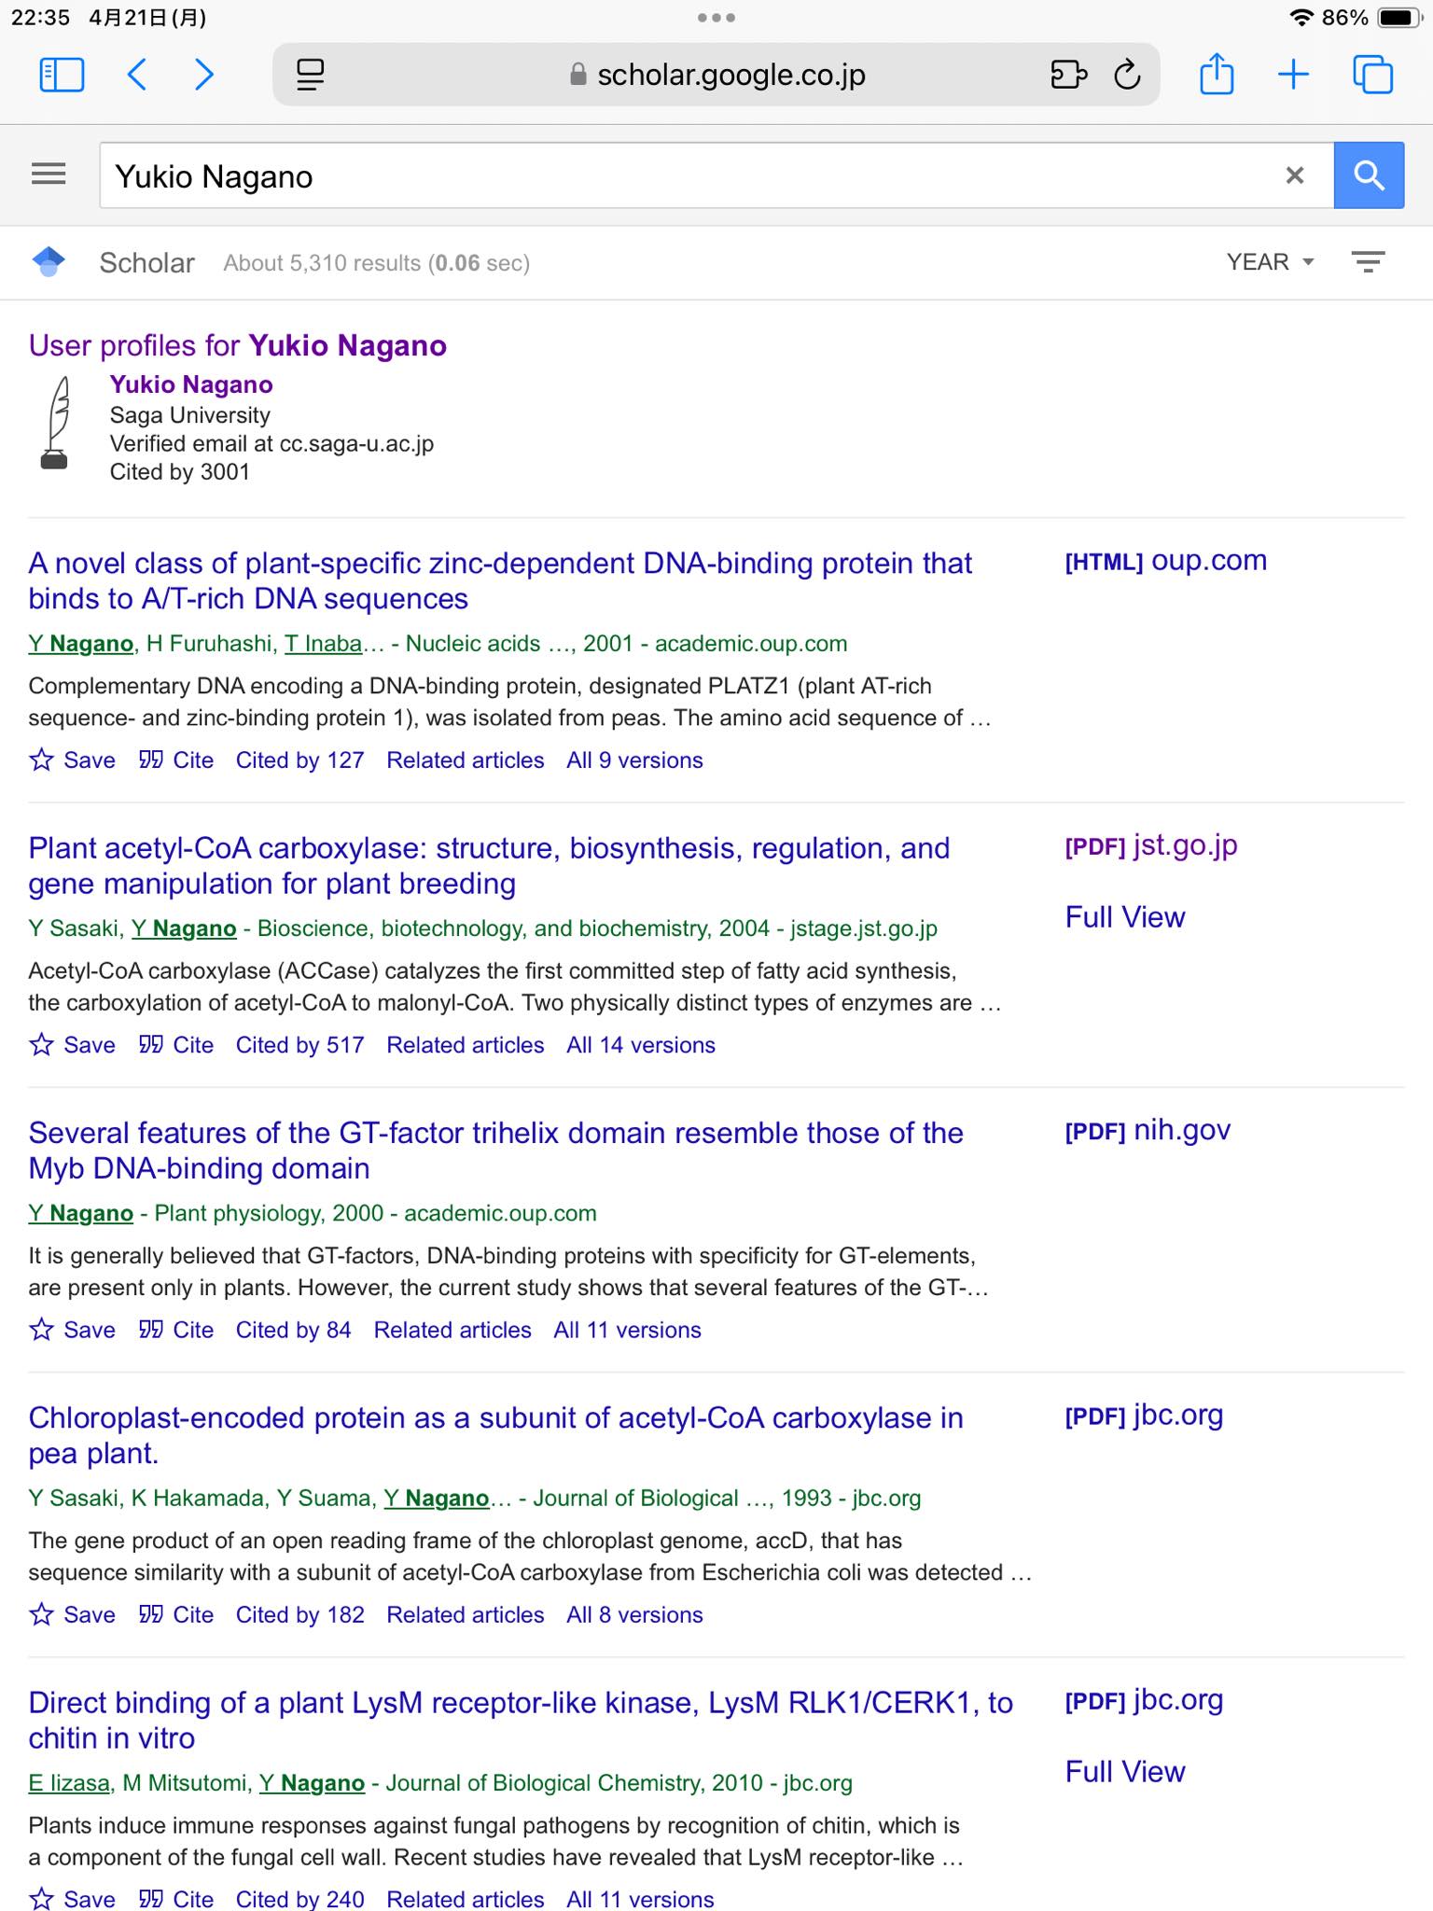Show the tab overview
This screenshot has width=1433, height=1911.
coord(1372,75)
